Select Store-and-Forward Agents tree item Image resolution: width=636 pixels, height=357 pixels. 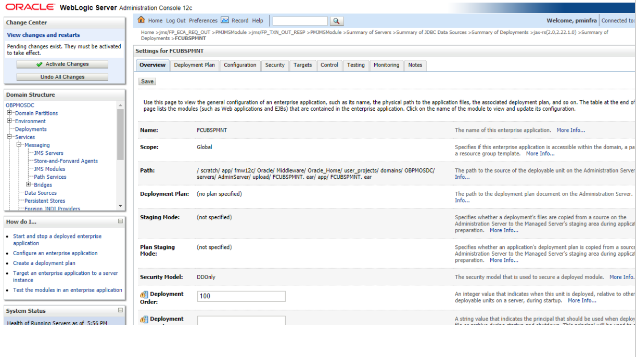[66, 161]
